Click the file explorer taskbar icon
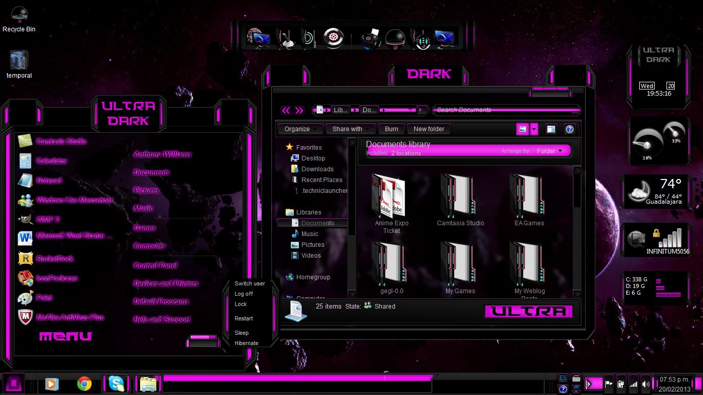 pyautogui.click(x=148, y=384)
